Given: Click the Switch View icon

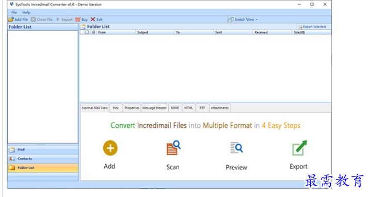Looking at the screenshot, I should [x=231, y=20].
